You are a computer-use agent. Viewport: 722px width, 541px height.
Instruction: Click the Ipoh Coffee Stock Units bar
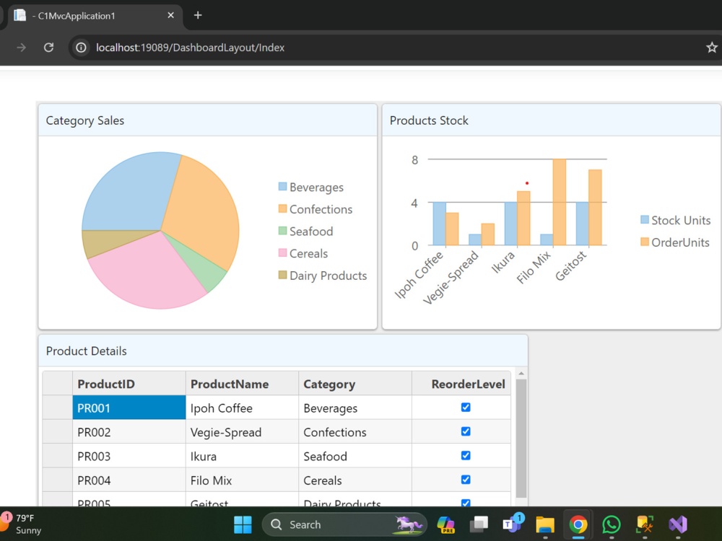pyautogui.click(x=439, y=224)
